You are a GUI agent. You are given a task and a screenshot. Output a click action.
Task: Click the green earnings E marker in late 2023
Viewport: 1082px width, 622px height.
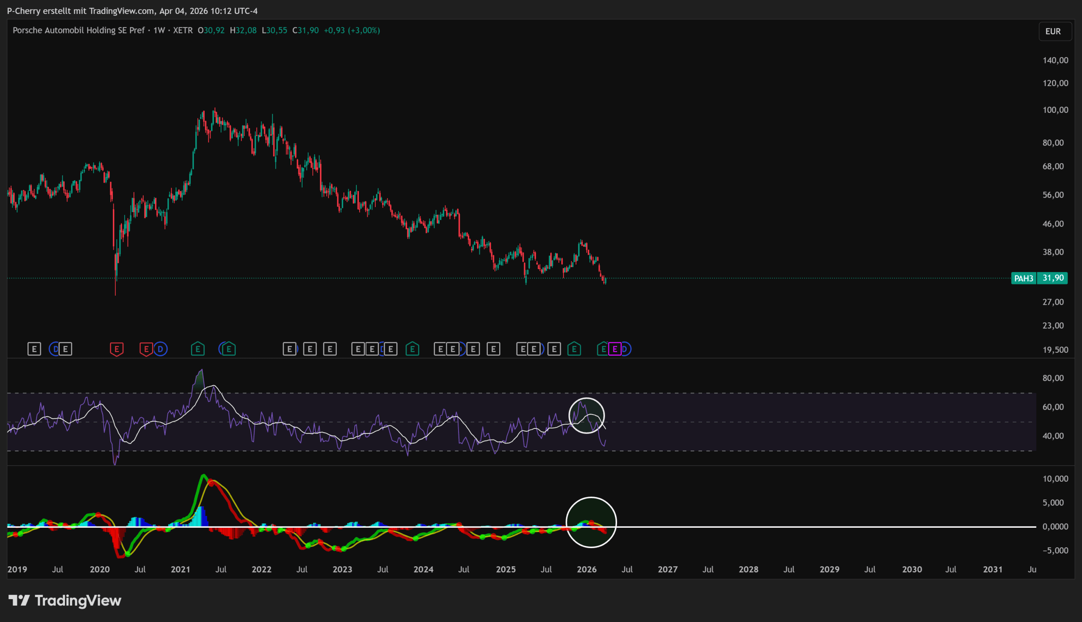click(x=412, y=349)
